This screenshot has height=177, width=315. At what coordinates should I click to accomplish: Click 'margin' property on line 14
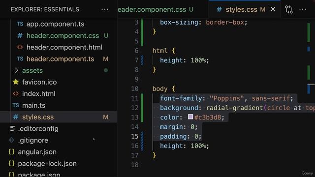[172, 127]
